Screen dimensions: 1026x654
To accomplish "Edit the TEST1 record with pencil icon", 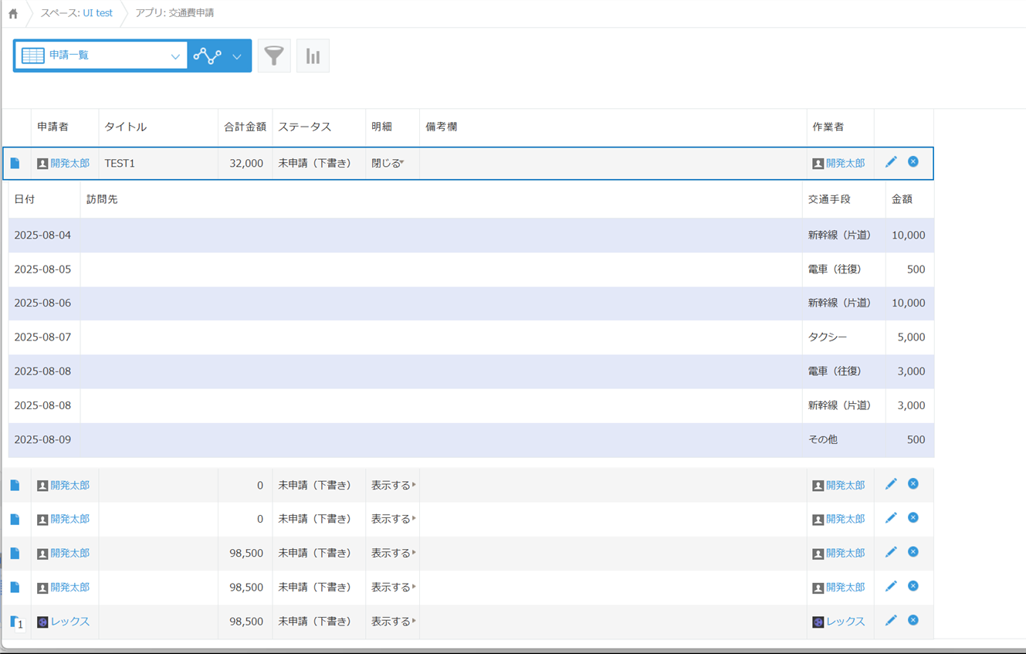I will [x=891, y=162].
